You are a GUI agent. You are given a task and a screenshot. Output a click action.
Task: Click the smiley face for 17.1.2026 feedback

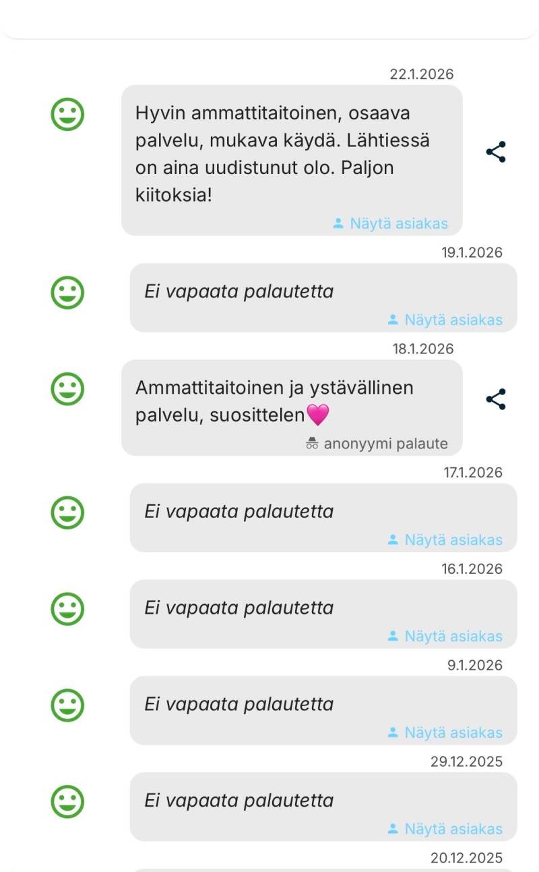click(x=68, y=513)
